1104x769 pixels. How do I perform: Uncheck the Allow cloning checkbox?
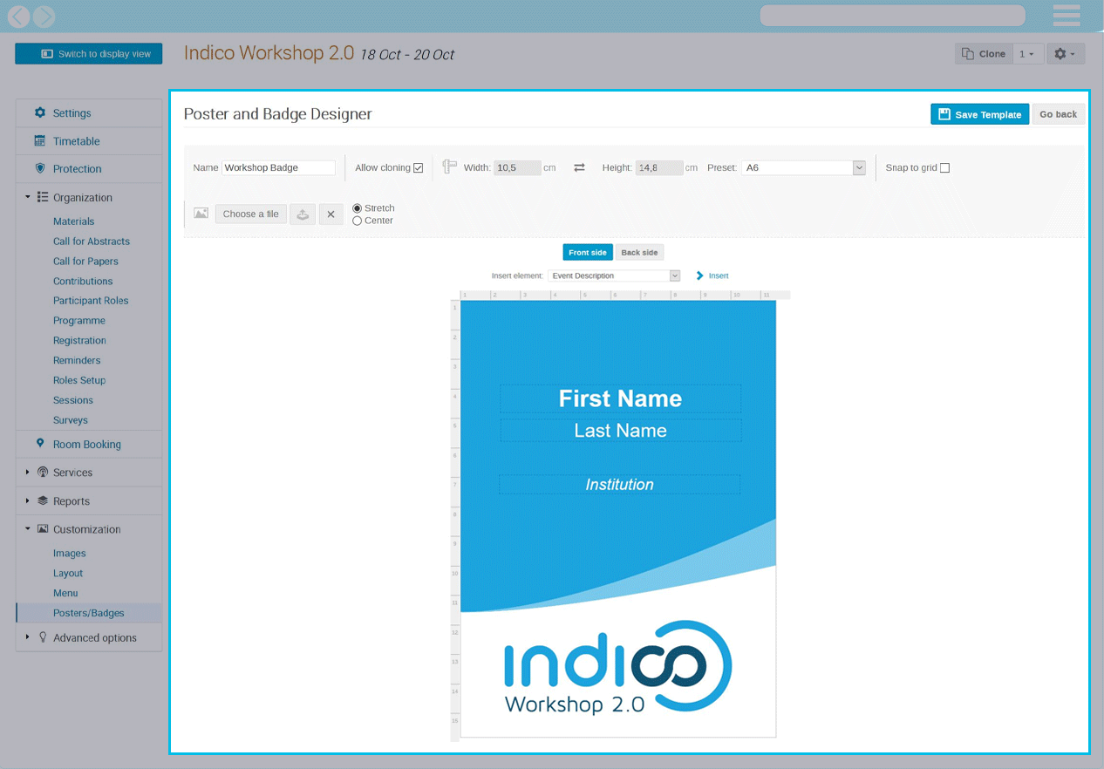tap(419, 168)
